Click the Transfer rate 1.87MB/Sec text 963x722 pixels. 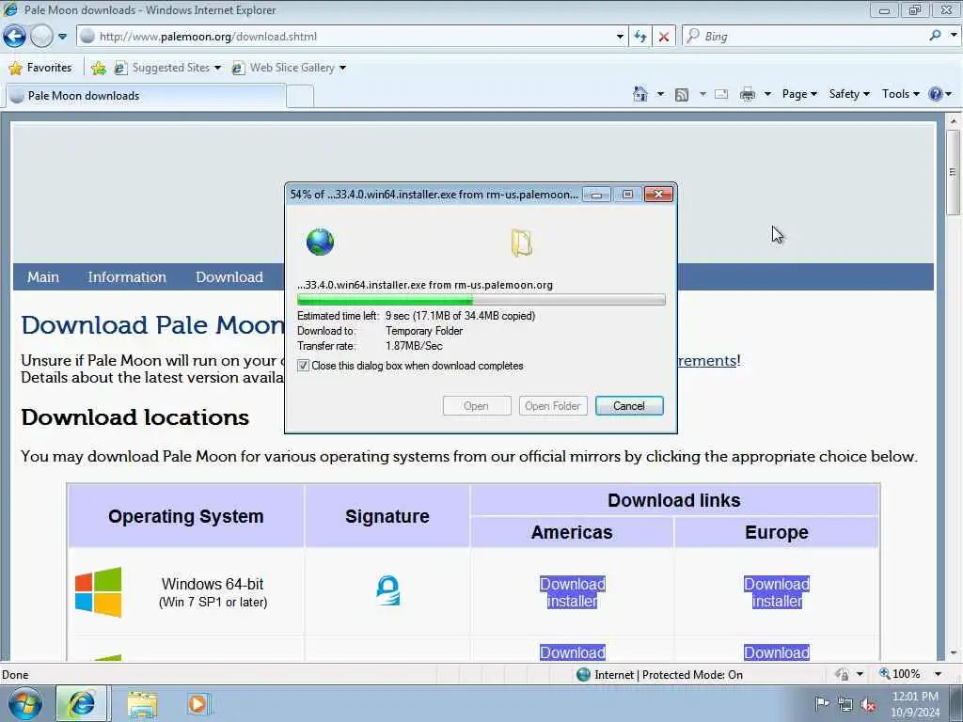click(370, 346)
